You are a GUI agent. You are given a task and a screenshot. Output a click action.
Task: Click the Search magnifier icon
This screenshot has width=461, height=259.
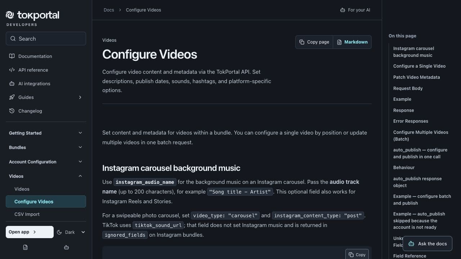[13, 39]
